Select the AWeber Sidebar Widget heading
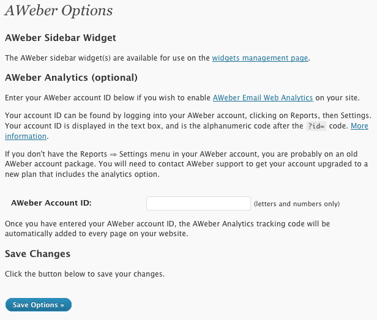 61,38
